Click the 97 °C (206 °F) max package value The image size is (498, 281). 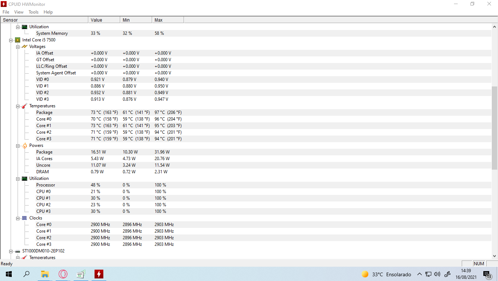(x=168, y=112)
